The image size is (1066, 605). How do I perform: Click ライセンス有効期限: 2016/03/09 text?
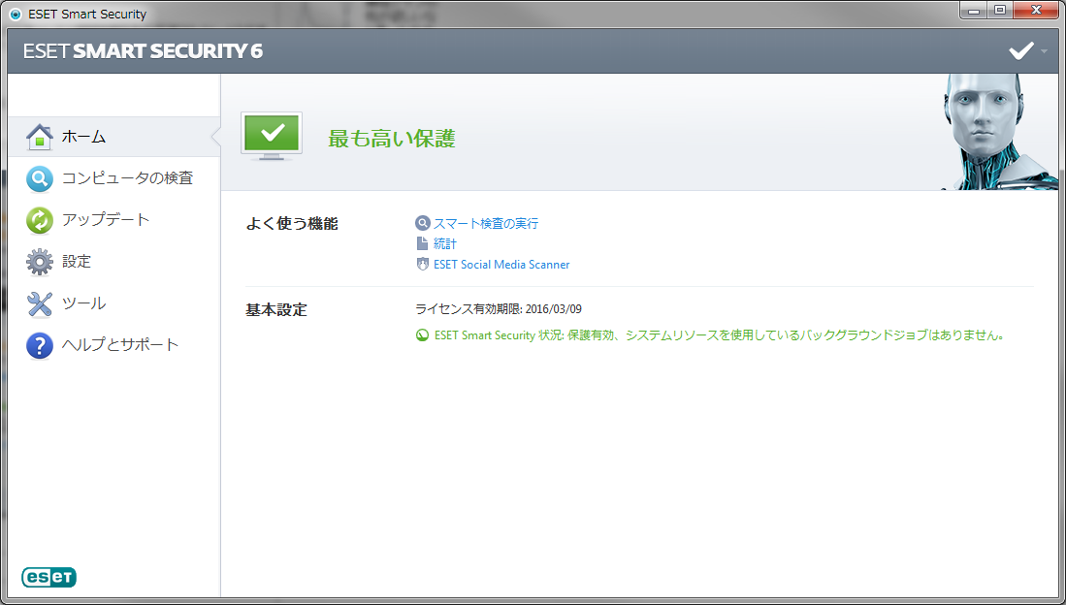[499, 309]
